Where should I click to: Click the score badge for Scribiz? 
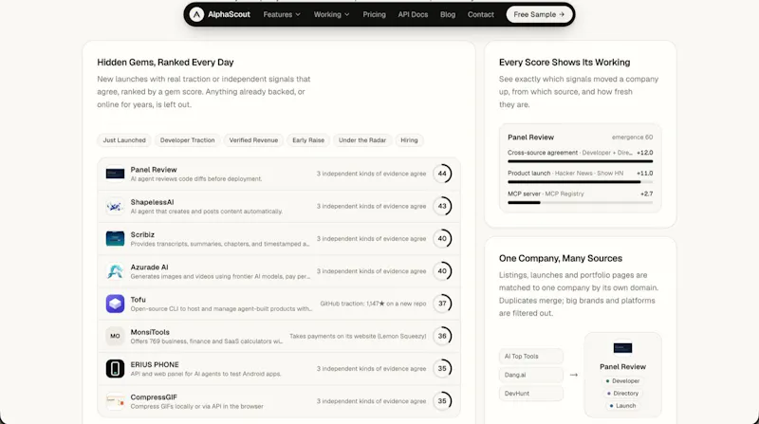coord(442,239)
